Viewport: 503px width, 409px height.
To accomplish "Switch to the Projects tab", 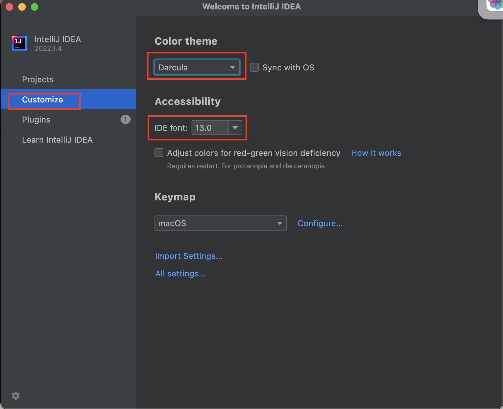I will coord(38,79).
